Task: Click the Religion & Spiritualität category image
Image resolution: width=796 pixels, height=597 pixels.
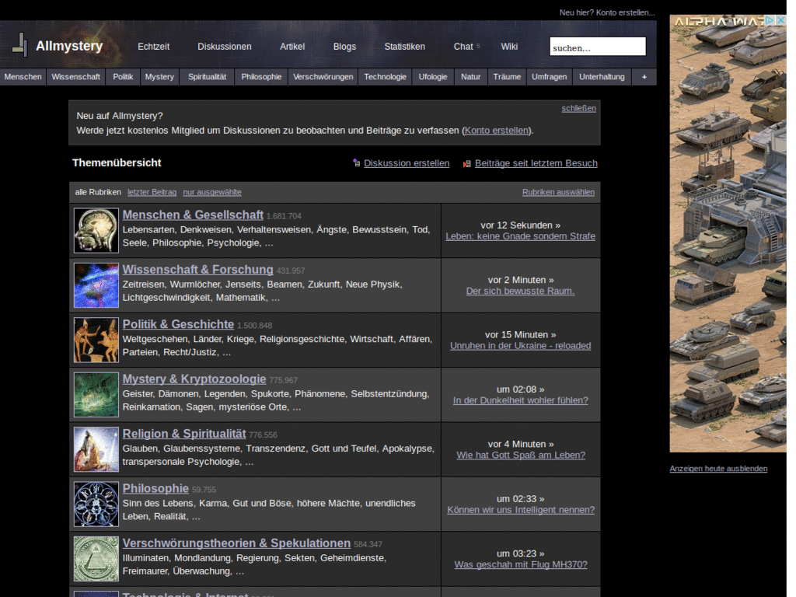Action: point(96,449)
